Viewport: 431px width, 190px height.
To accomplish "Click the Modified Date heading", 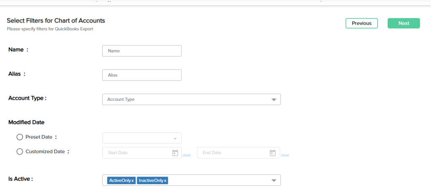I will pos(27,122).
